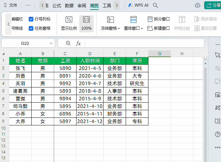The image size is (221, 162).
Task: Click the sidebar more dots icon
Action: click(x=218, y=147)
